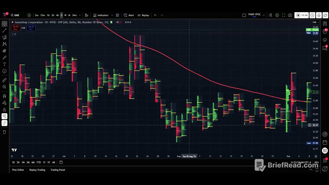The image size is (329, 185).
Task: Select the ruler measure tool
Action: point(4,80)
